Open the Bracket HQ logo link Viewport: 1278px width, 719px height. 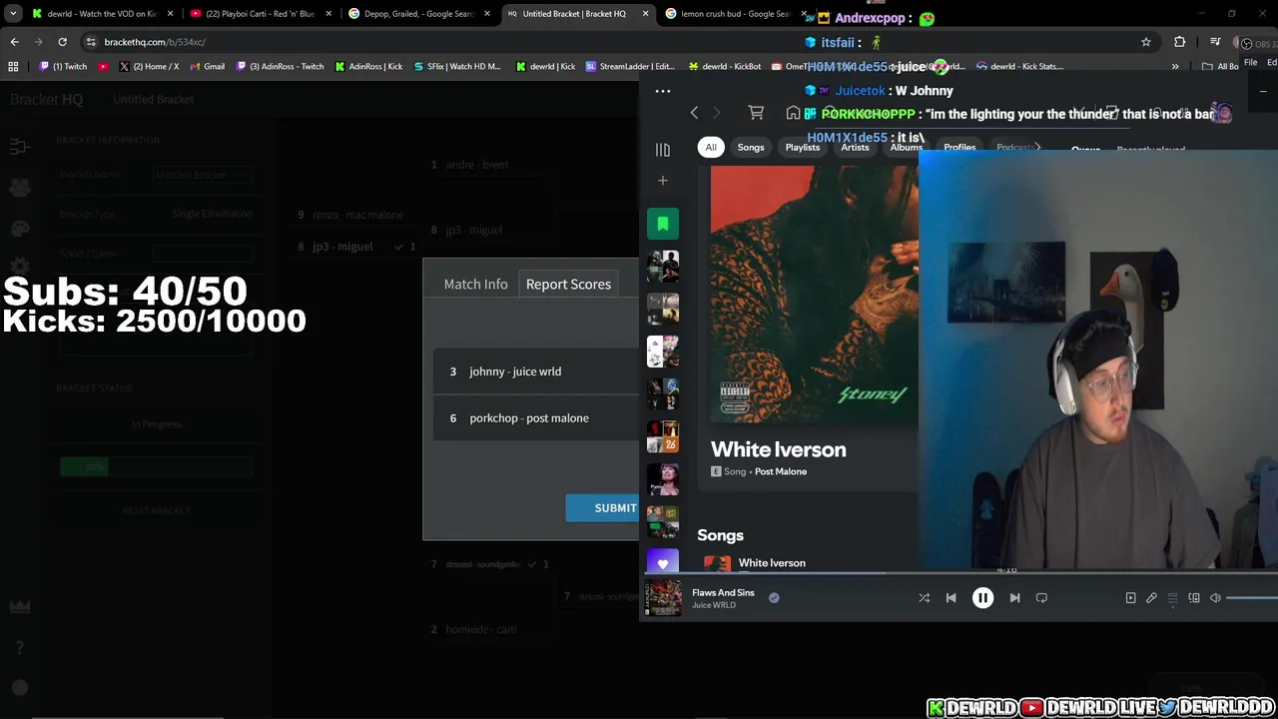46,99
